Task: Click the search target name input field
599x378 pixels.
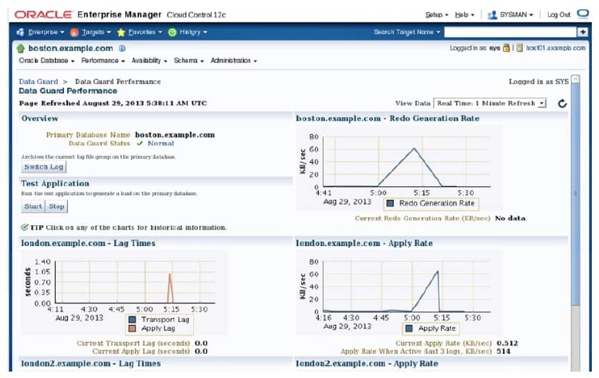Action: point(510,32)
